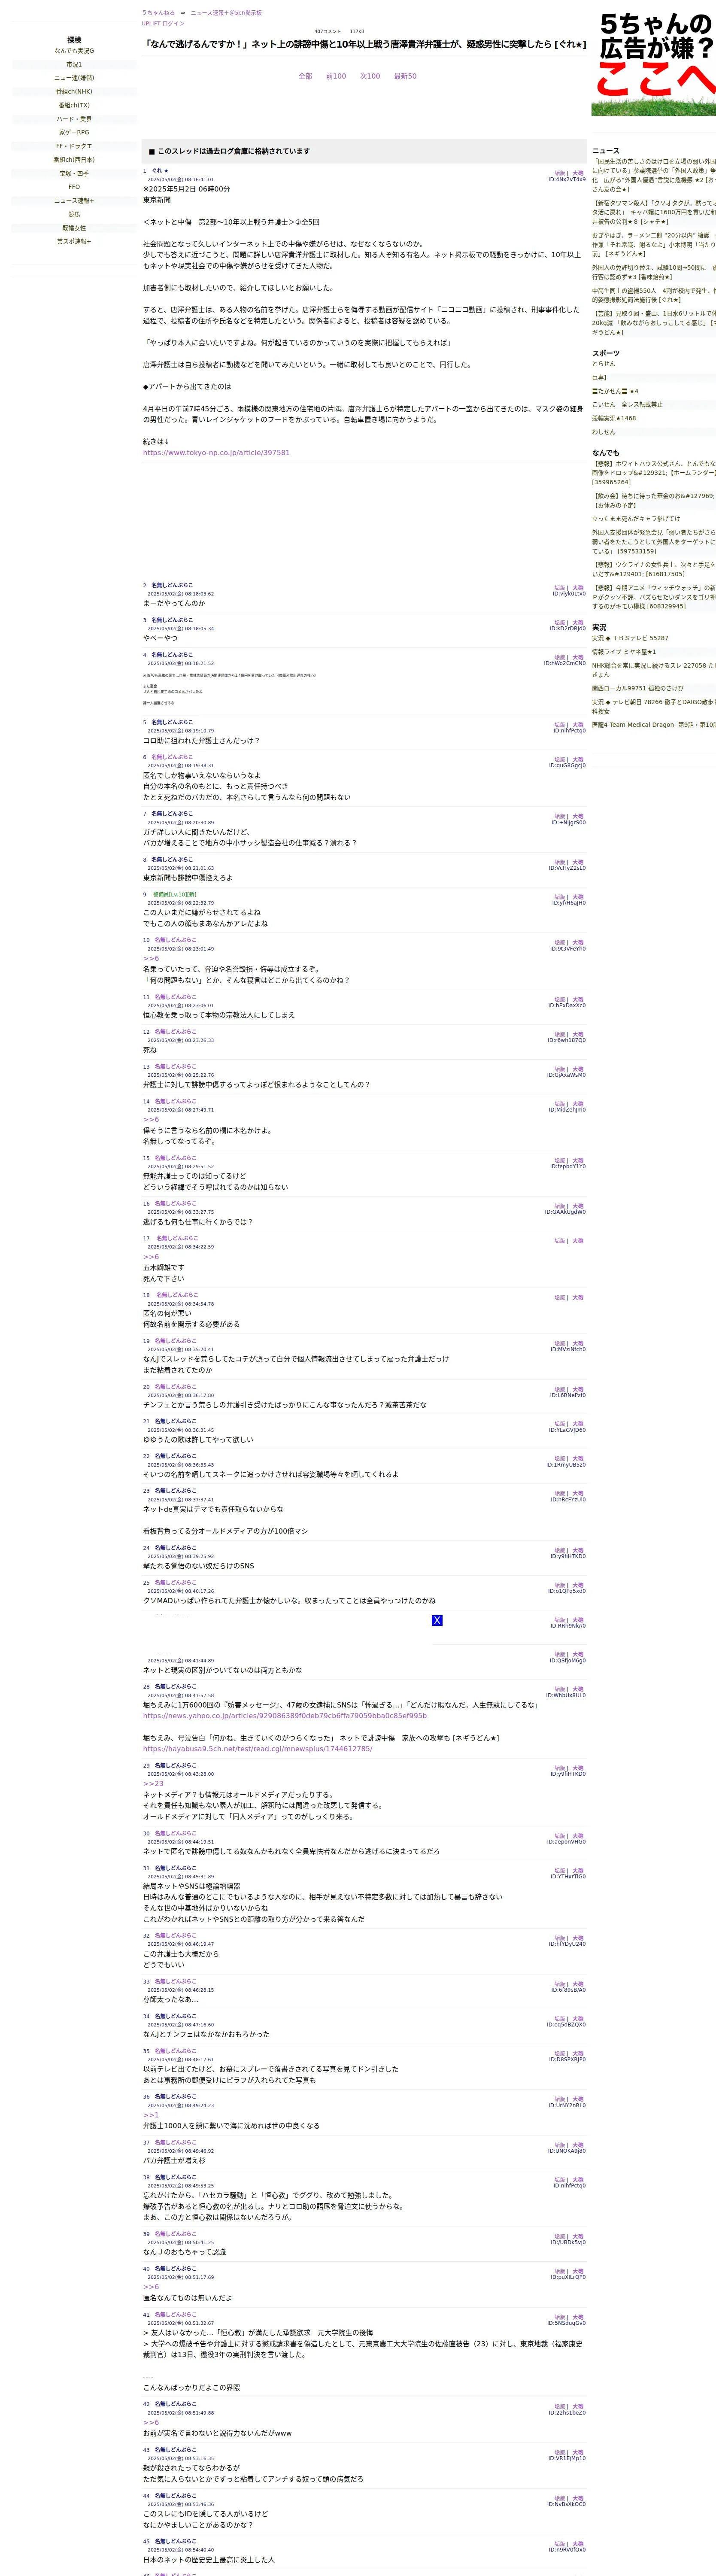The width and height of the screenshot is (716, 2576).
Task: Open なんでも実況G board in sidebar
Action: pyautogui.click(x=74, y=51)
